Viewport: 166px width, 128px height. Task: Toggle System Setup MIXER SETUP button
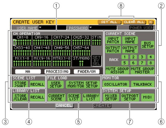[x=111, y=97]
